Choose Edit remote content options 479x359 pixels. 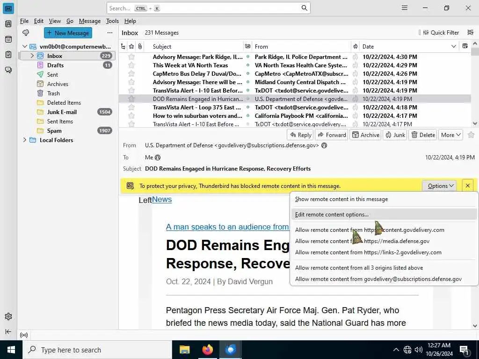tap(384, 215)
